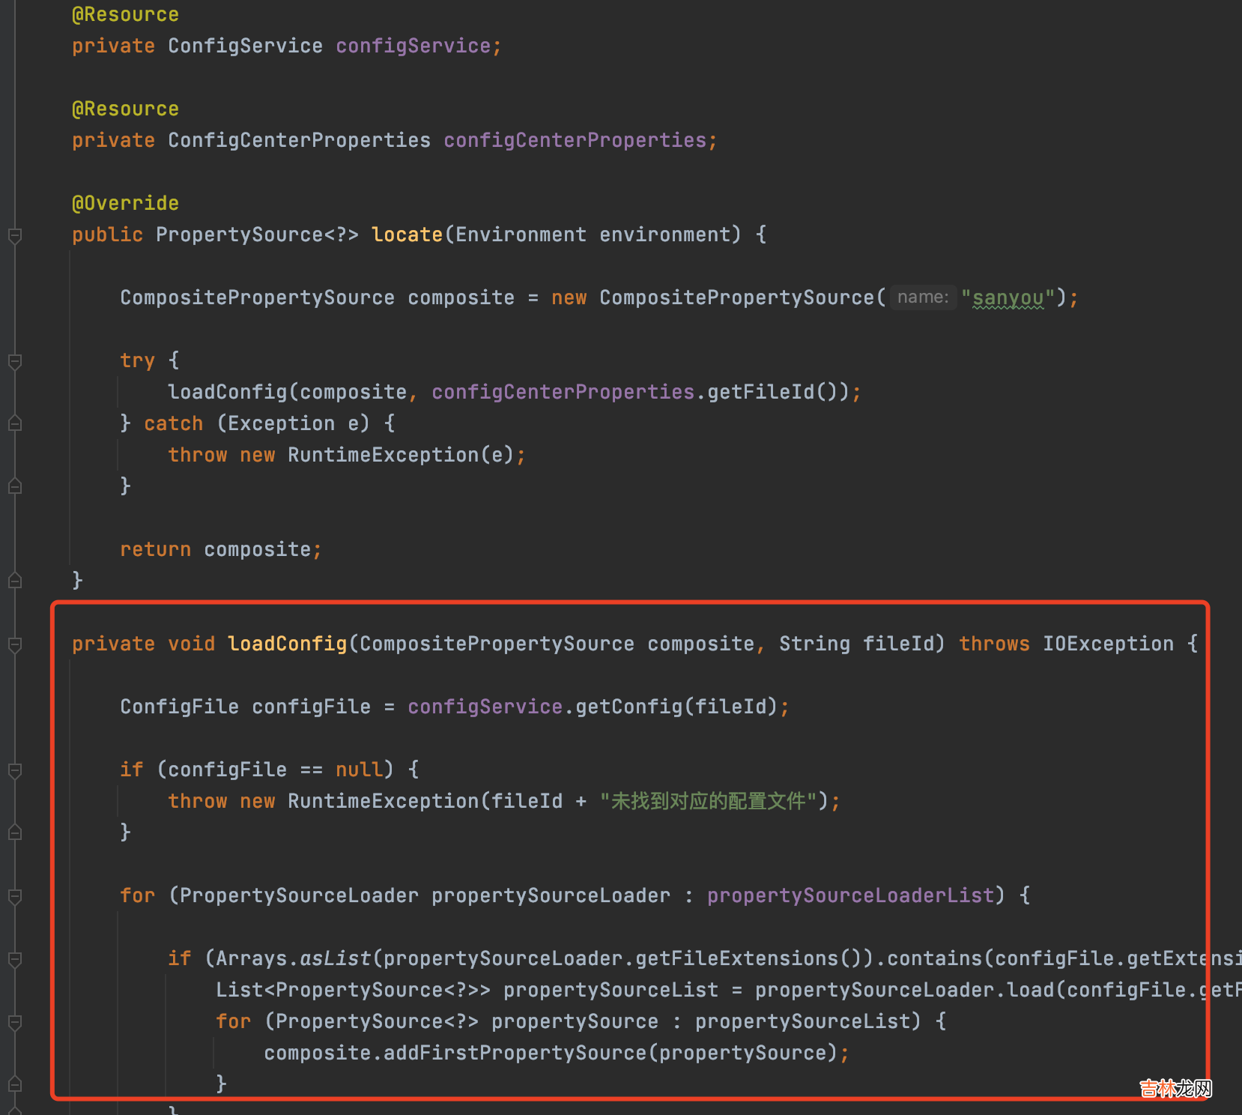Fold the if (configFile == null) block in the gutter
1242x1115 pixels.
click(x=14, y=770)
